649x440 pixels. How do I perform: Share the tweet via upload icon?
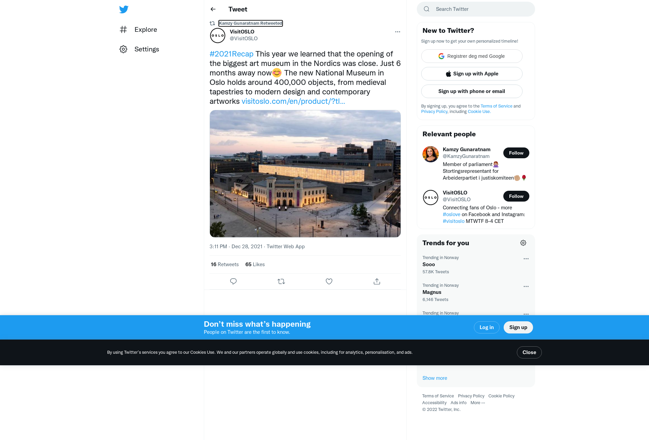click(377, 281)
